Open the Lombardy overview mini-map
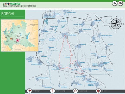This screenshot has height=94, width=125. coord(20,36)
